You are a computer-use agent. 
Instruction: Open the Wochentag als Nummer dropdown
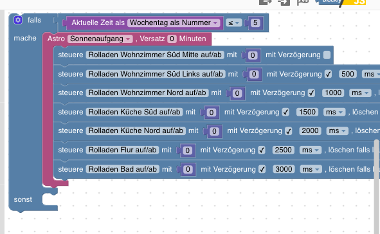click(x=174, y=22)
